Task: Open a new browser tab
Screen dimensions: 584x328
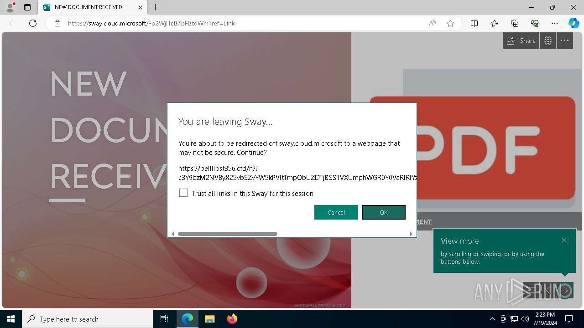Action: (x=156, y=7)
